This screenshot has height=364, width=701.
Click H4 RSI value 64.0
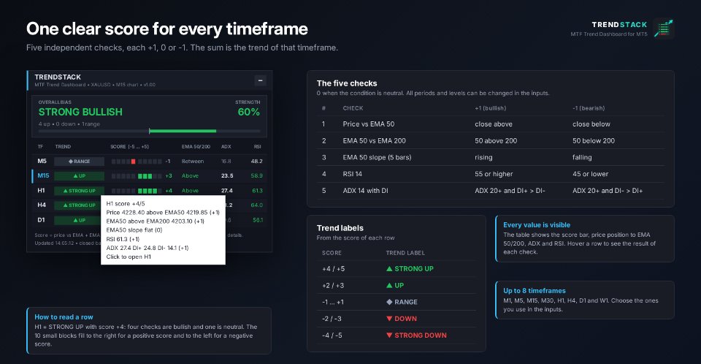click(256, 205)
